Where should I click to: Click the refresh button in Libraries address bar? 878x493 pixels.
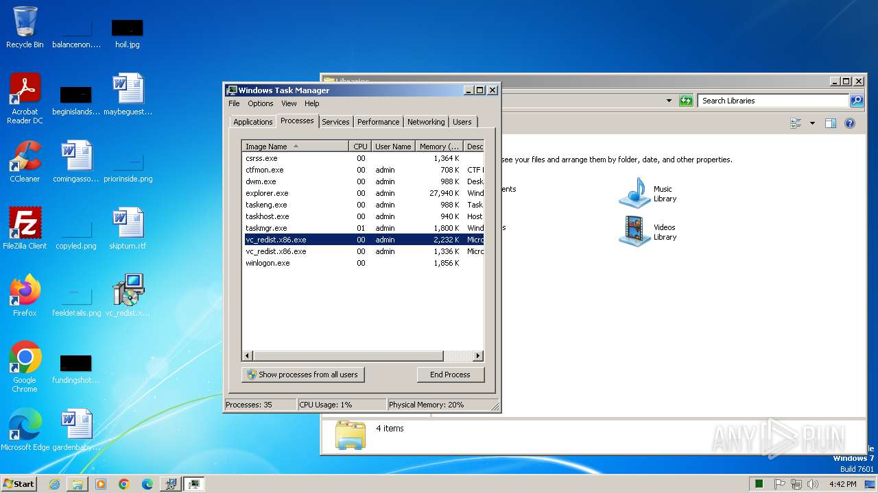686,101
